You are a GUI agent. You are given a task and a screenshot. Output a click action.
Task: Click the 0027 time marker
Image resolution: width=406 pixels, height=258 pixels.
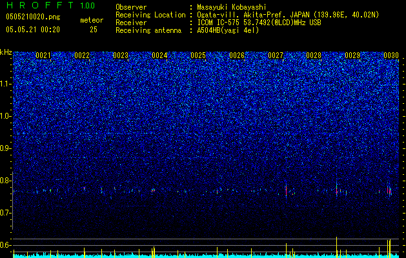click(x=276, y=55)
